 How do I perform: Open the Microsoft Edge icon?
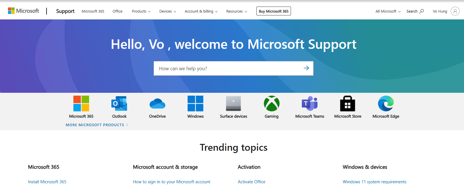tap(386, 103)
